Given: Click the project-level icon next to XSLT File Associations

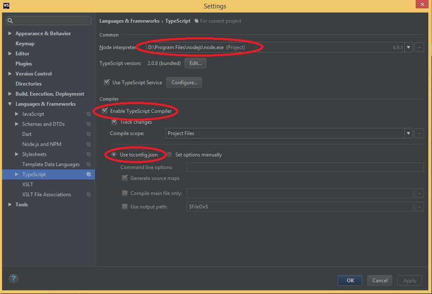Looking at the screenshot, I should (x=89, y=195).
